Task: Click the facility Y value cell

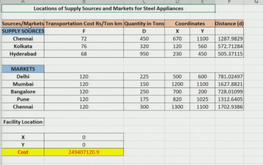Action: pos(84,145)
